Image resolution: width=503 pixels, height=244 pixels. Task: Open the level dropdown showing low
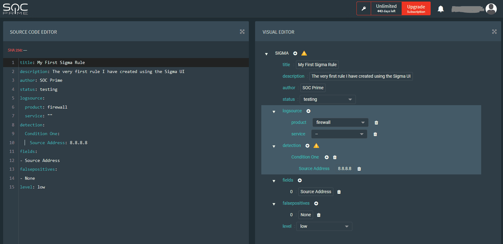tap(324, 227)
